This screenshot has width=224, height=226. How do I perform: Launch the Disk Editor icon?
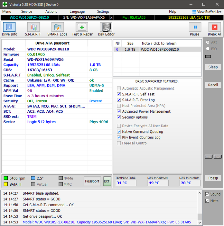coord(106,27)
